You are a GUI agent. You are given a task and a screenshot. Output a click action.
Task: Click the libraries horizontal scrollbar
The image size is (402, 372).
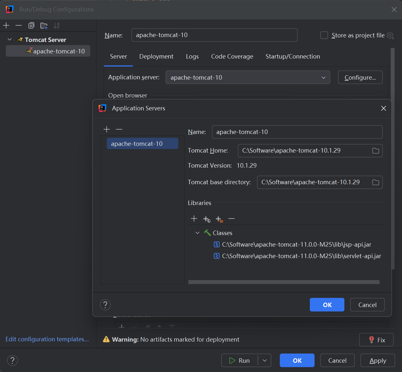284,282
